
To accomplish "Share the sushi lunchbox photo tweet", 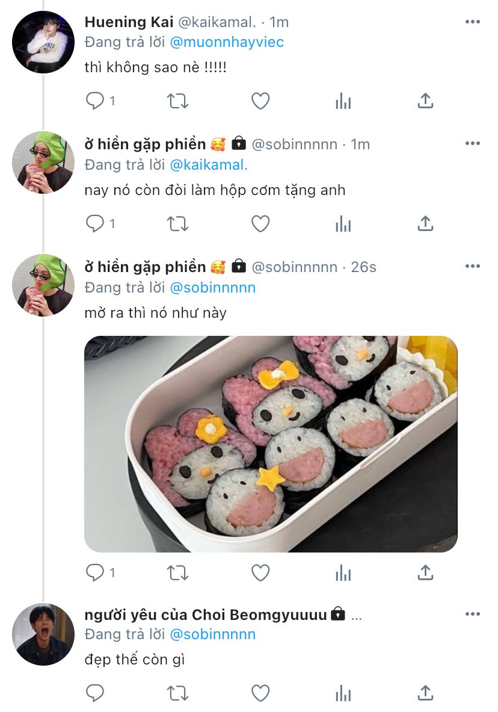I will pyautogui.click(x=425, y=572).
